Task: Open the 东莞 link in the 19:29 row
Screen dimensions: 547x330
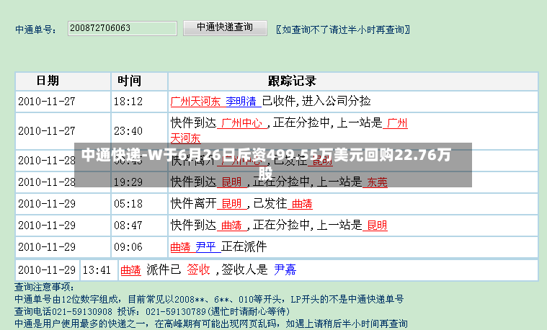Action: click(377, 182)
